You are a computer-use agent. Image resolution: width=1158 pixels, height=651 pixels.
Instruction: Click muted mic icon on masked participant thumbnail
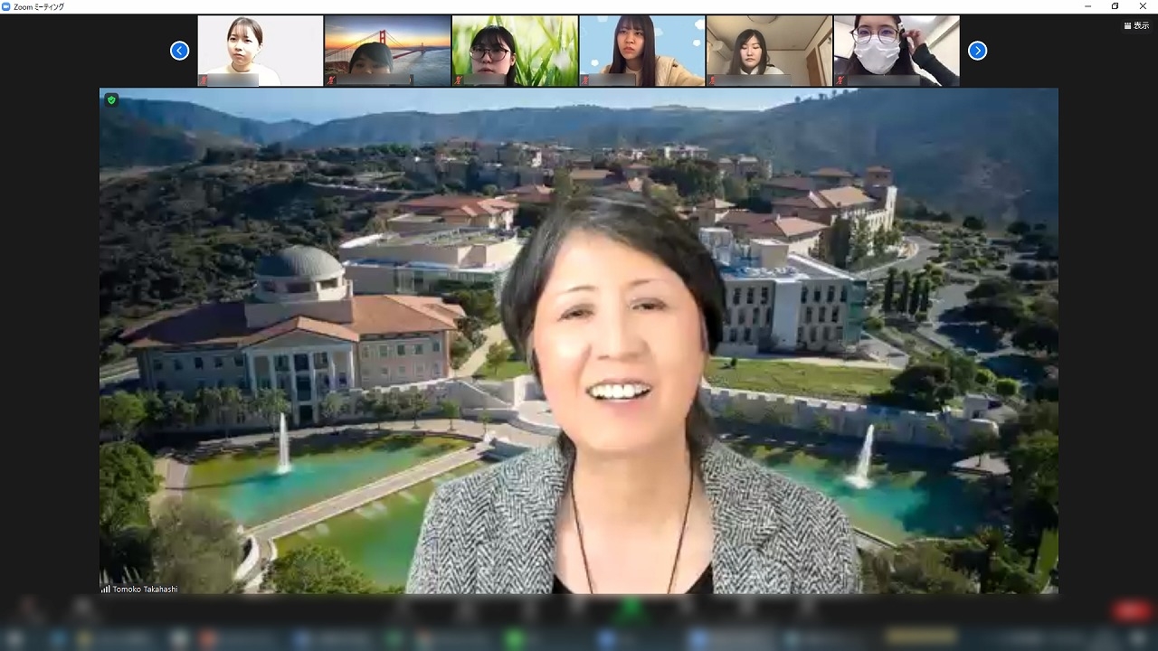coord(840,80)
